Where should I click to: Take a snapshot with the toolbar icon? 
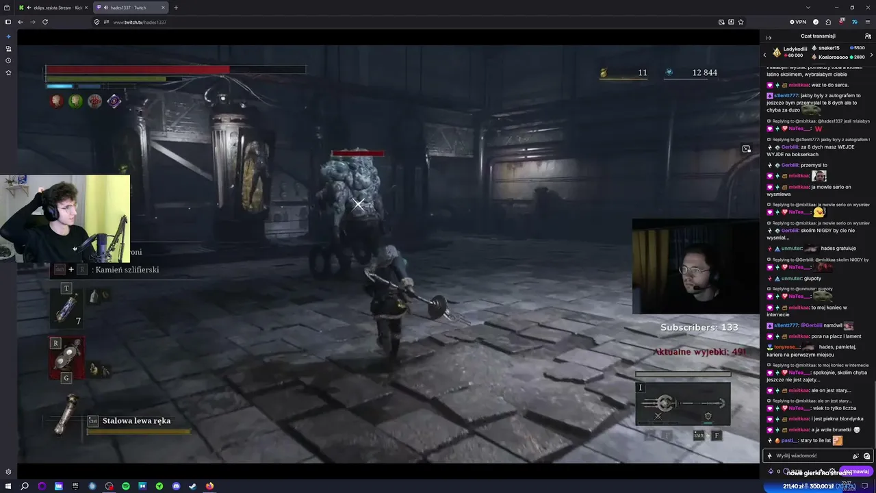tap(721, 22)
